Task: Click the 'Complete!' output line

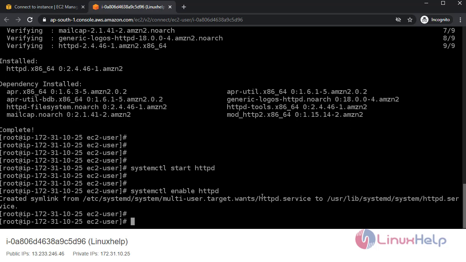Action: pyautogui.click(x=17, y=130)
